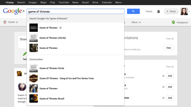Viewport: 191px width, 107px height.
Task: Click the Hangouts label
Action: [x=182, y=23]
